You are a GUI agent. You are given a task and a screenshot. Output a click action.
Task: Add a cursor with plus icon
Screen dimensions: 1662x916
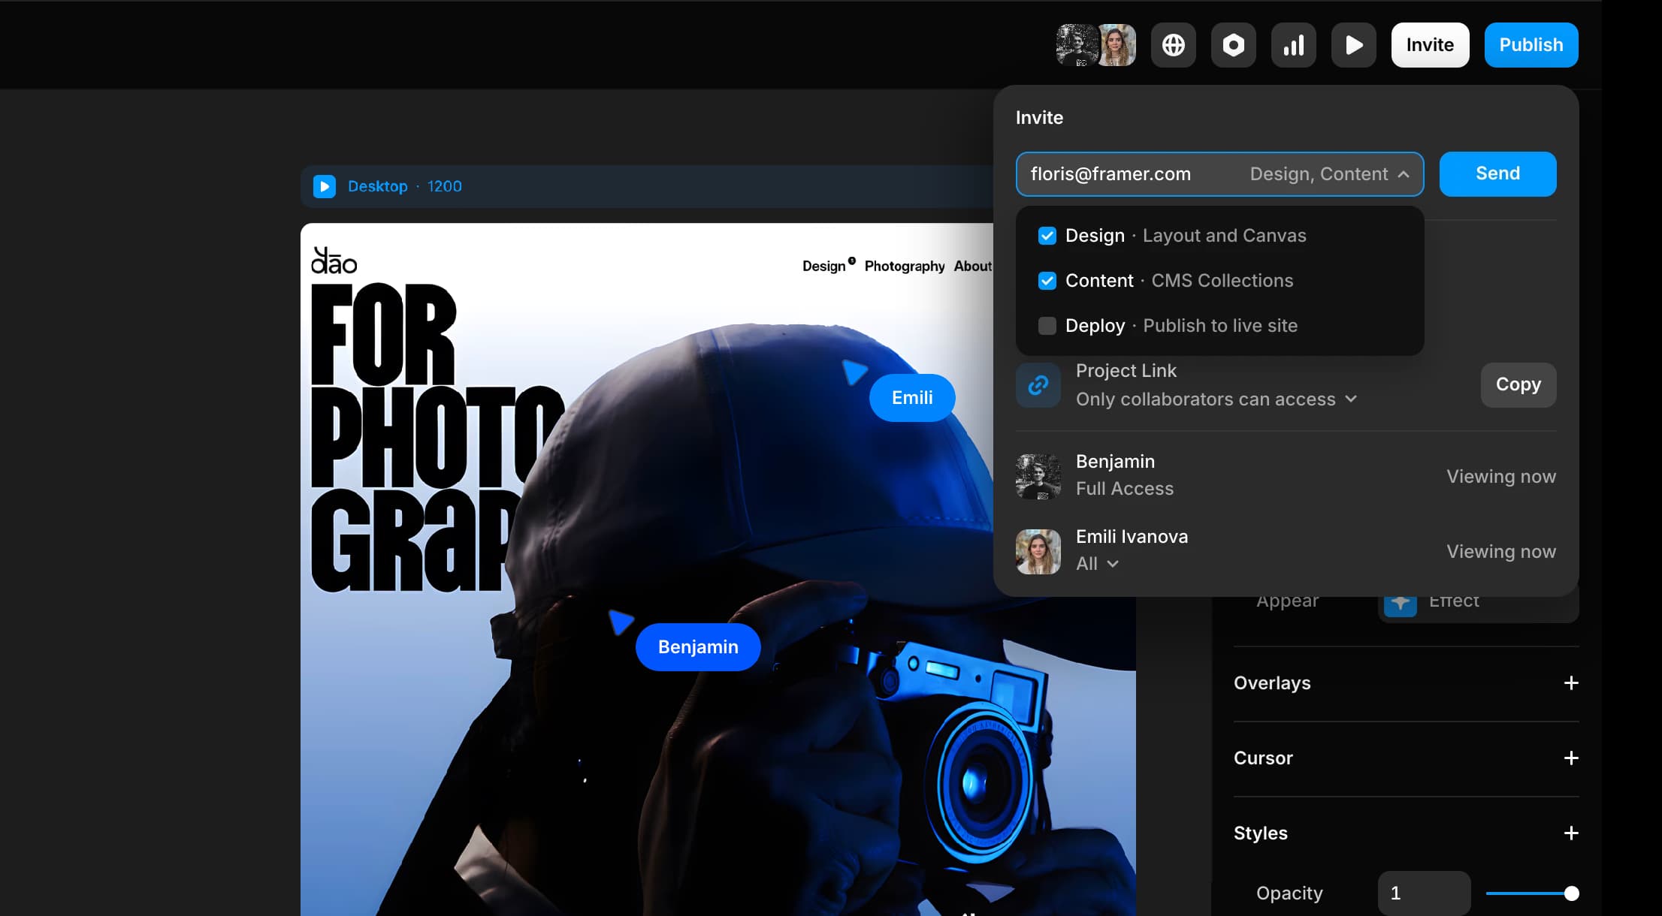[1570, 758]
